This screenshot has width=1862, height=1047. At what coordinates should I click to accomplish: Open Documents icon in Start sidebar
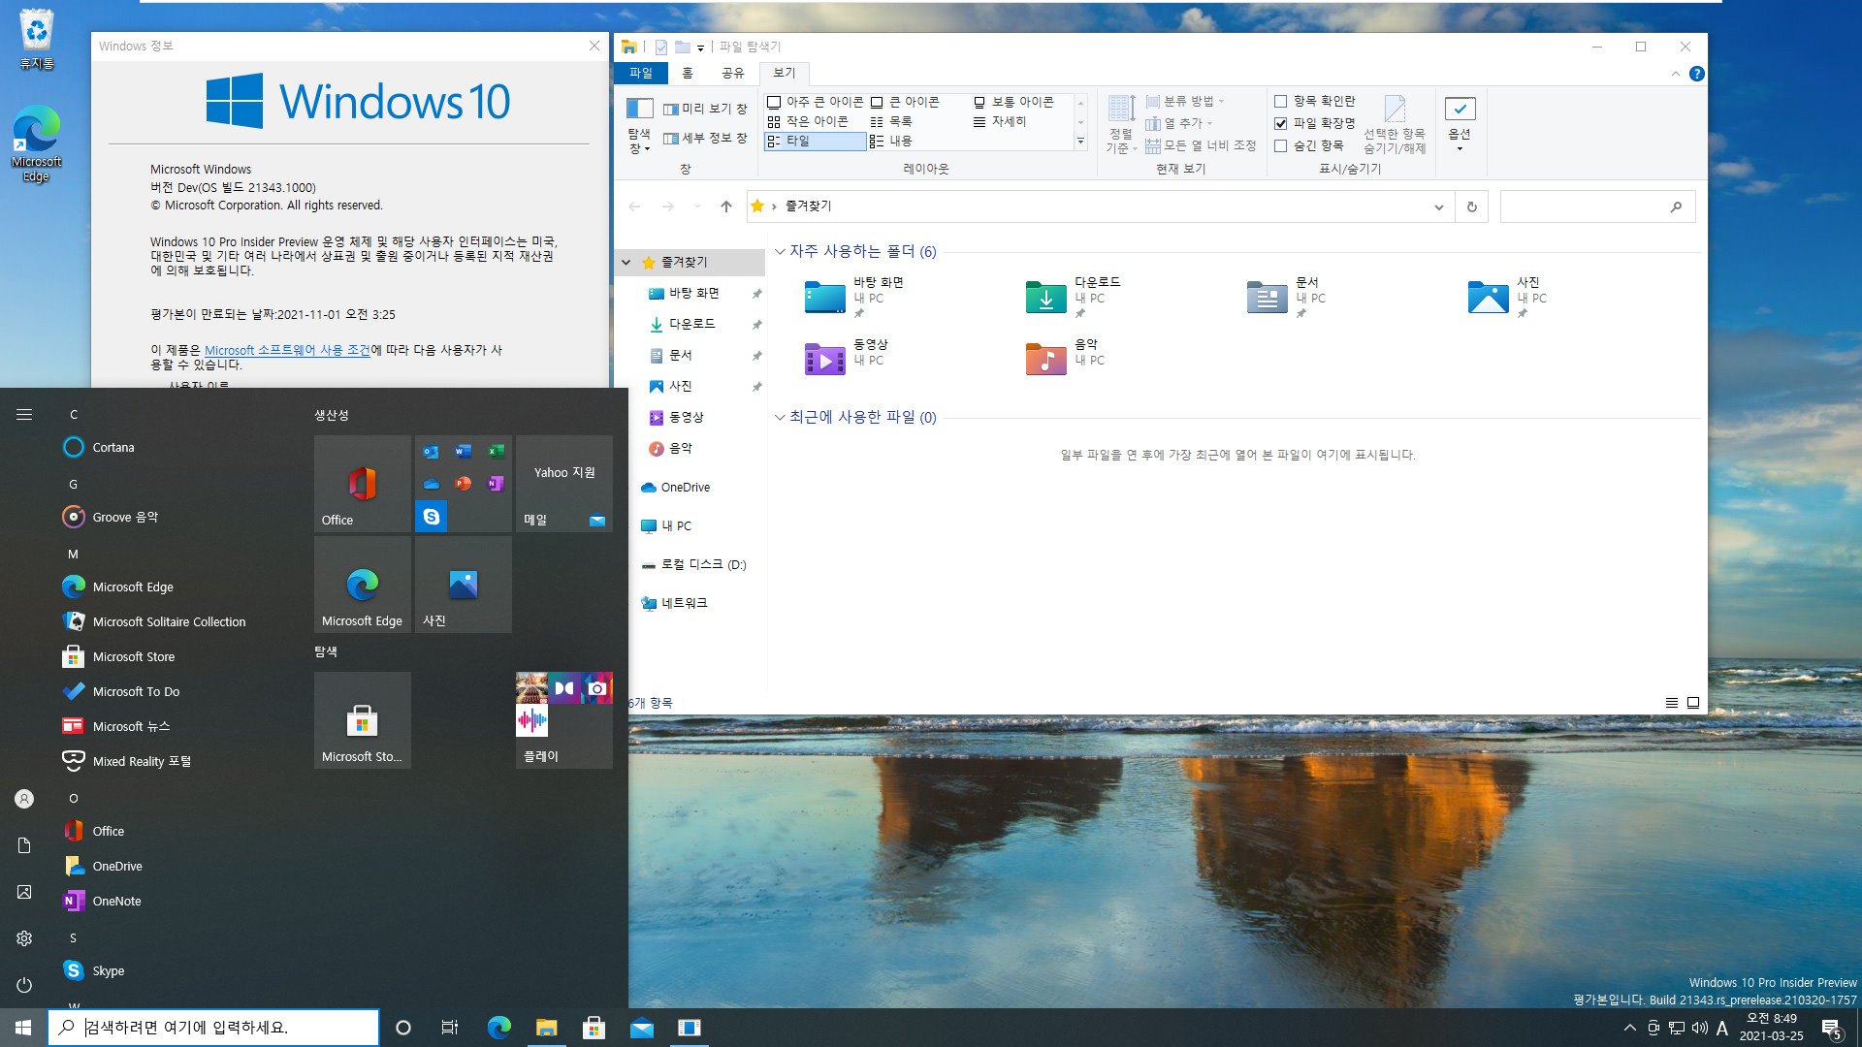click(24, 845)
